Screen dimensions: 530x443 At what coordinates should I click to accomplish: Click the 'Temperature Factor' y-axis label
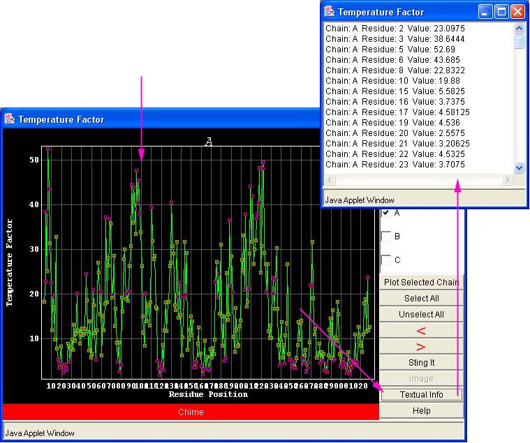9,263
